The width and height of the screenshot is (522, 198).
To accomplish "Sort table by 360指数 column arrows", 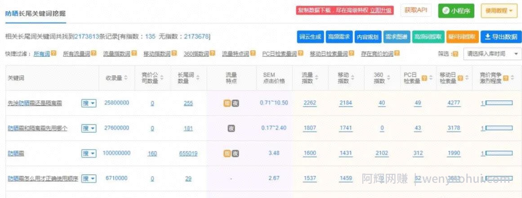I will point(389,77).
